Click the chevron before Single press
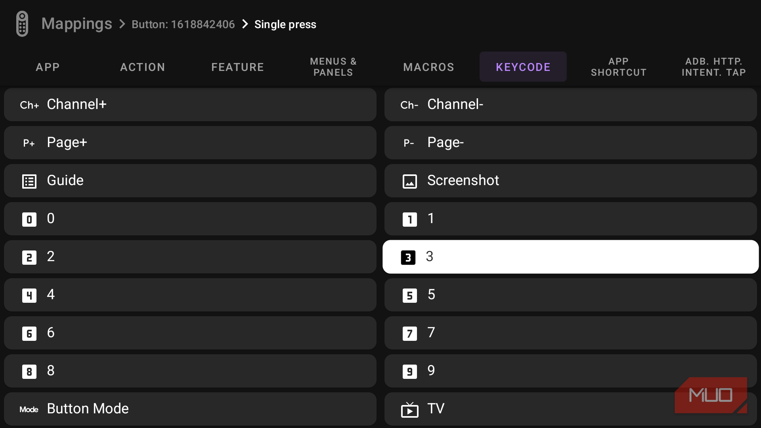This screenshot has width=761, height=428. [245, 24]
